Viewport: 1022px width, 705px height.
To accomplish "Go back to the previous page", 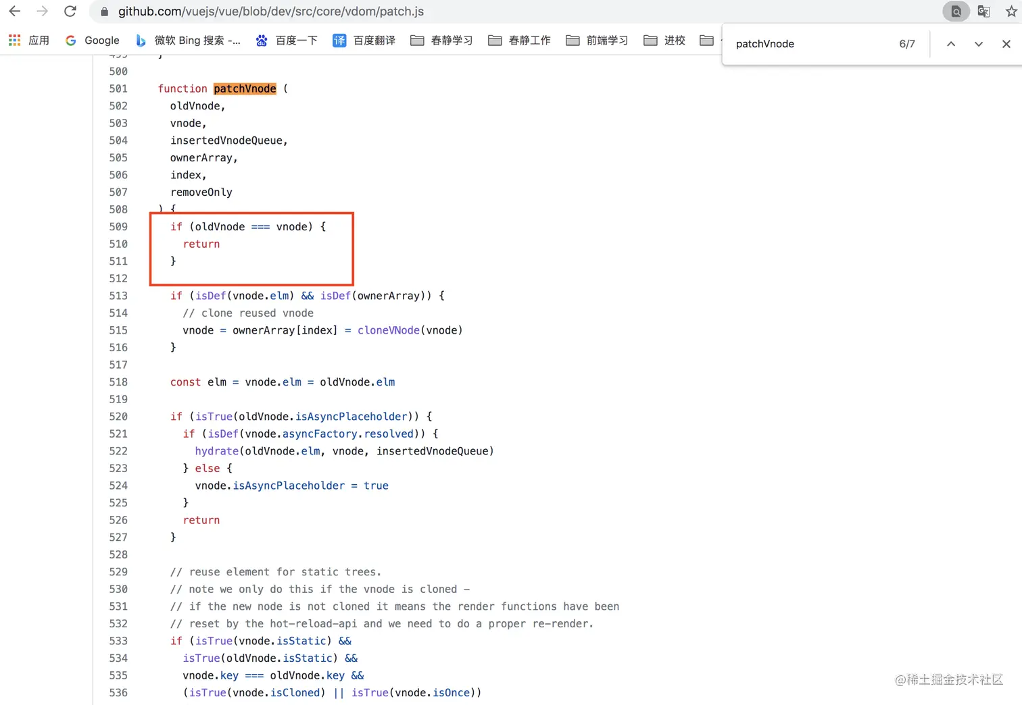I will coord(14,11).
